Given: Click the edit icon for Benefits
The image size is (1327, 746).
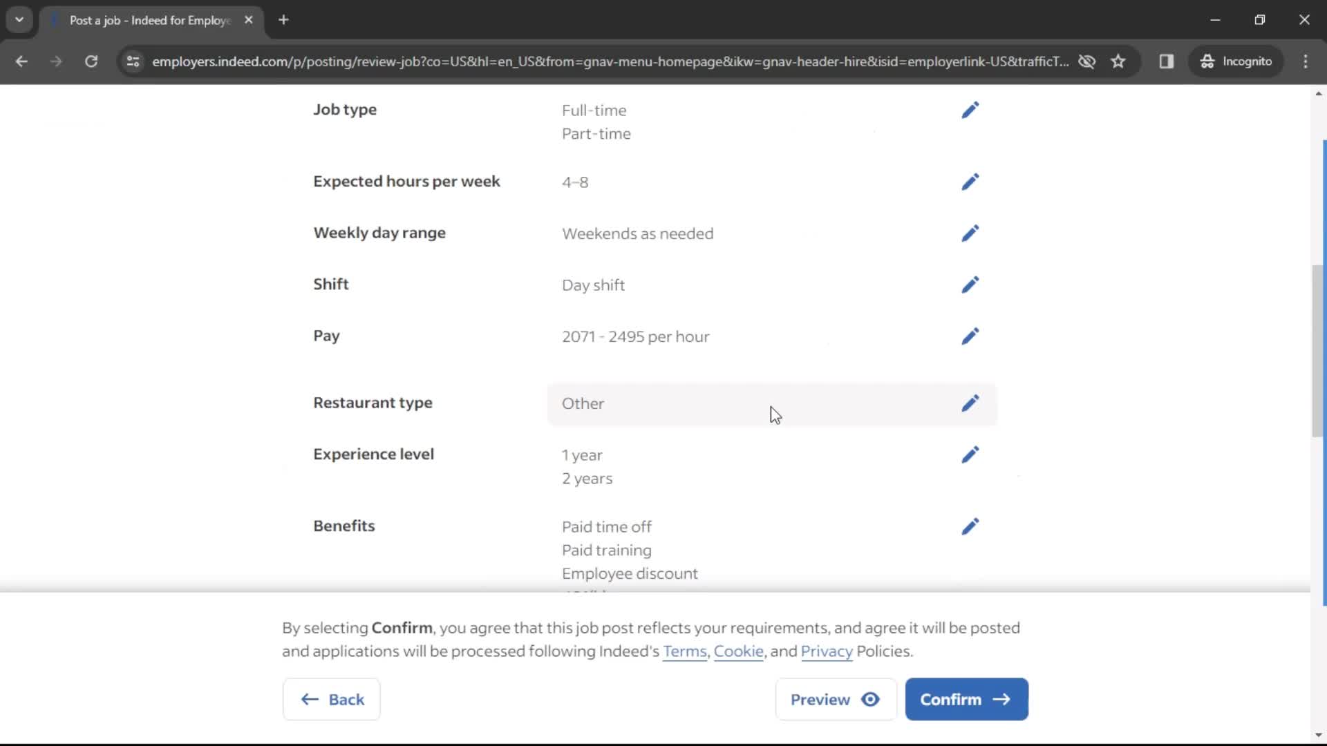Looking at the screenshot, I should click(x=969, y=526).
